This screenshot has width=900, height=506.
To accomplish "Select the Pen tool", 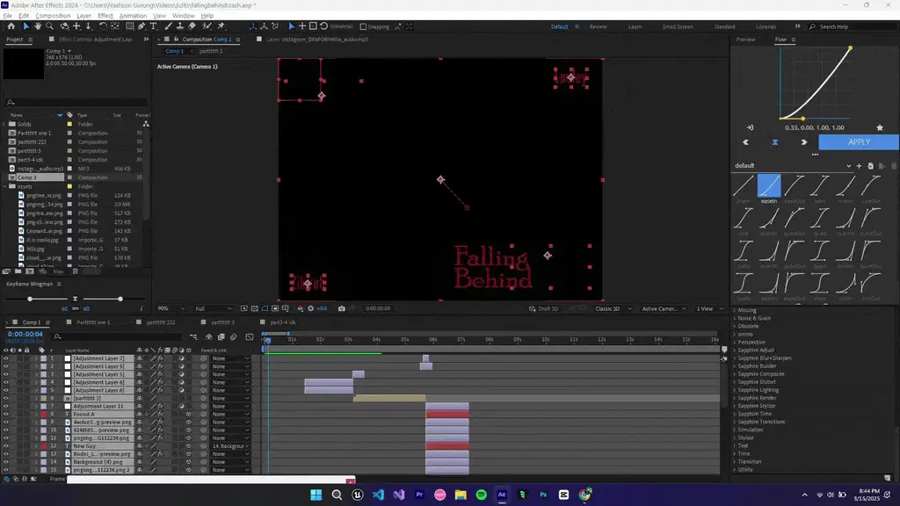I will click(x=142, y=26).
